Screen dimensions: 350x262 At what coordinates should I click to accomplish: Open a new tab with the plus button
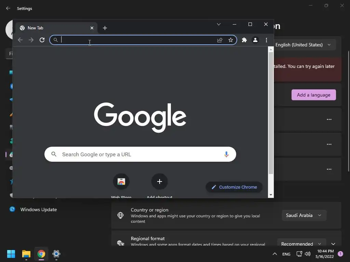click(105, 28)
